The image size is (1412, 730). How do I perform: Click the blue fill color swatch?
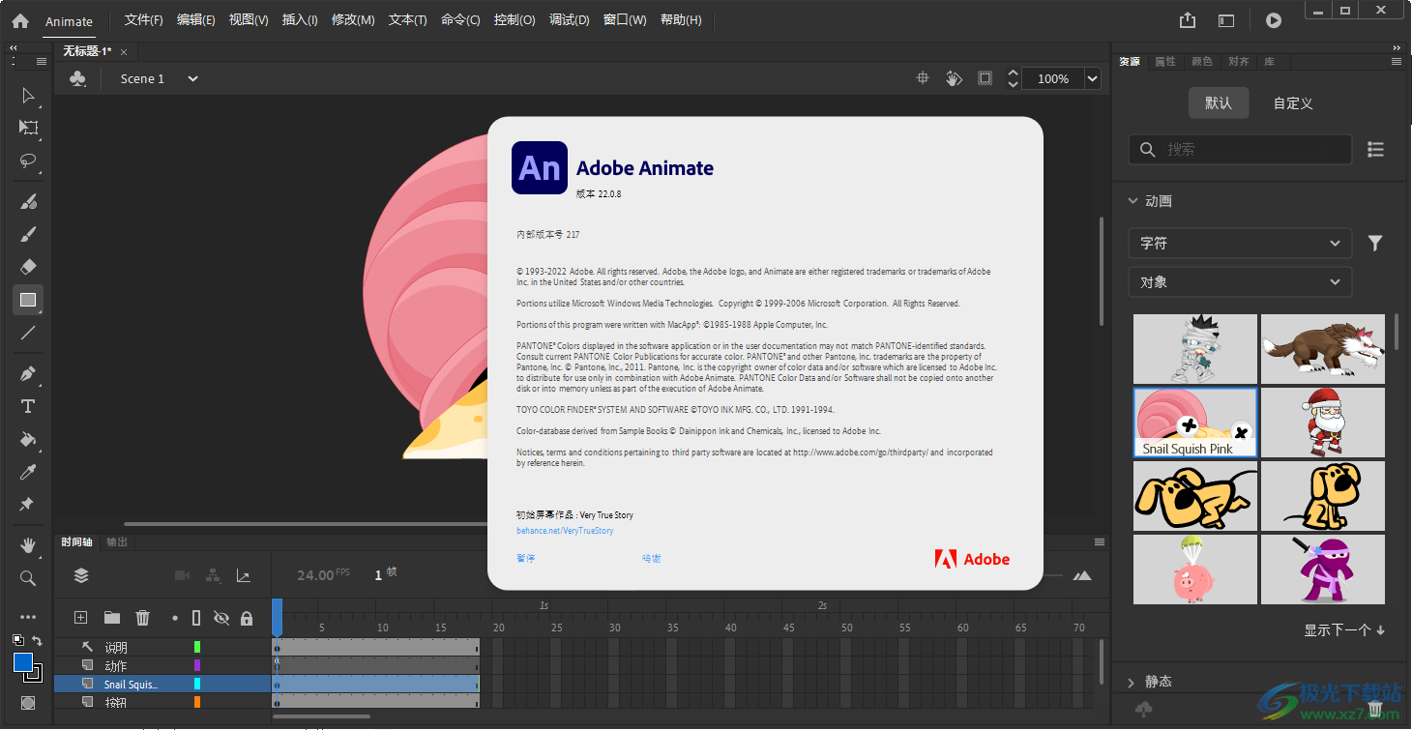pyautogui.click(x=23, y=663)
